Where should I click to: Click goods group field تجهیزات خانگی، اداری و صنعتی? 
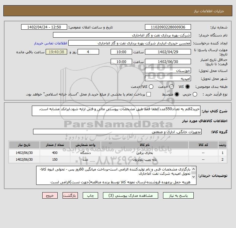tap(117, 132)
